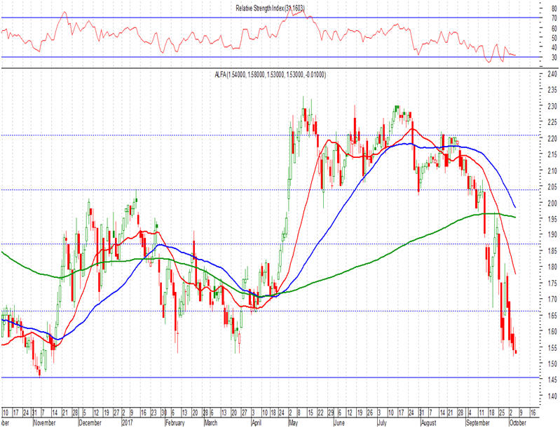Select the April month label
Screen dimensions: 560x428
click(257, 422)
